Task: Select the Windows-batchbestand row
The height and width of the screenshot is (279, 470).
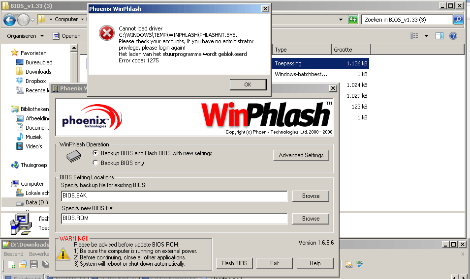Action: pos(320,74)
